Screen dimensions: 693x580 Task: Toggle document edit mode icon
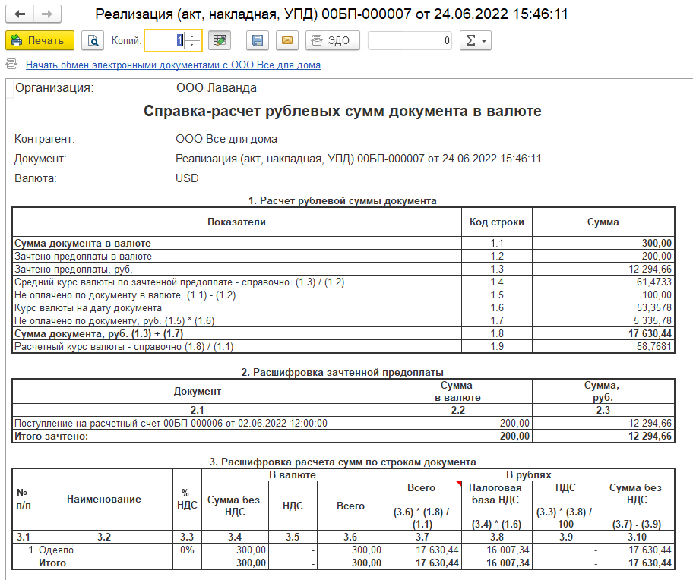coord(219,40)
